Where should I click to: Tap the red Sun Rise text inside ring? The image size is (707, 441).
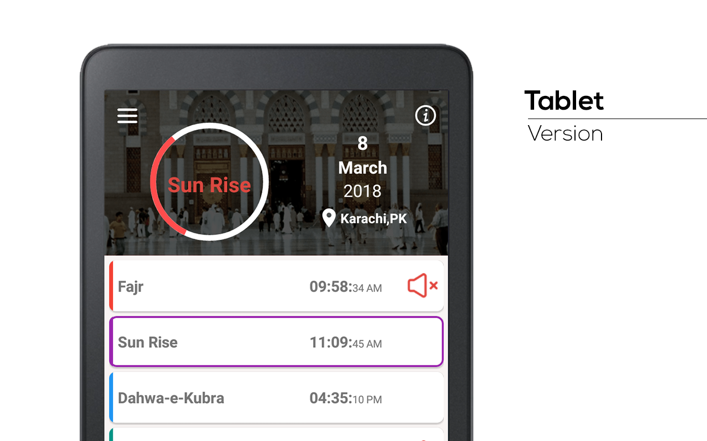point(209,185)
